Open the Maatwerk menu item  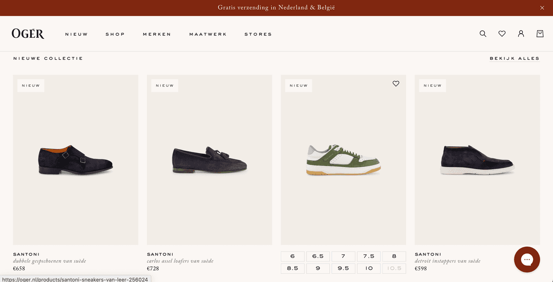click(208, 34)
